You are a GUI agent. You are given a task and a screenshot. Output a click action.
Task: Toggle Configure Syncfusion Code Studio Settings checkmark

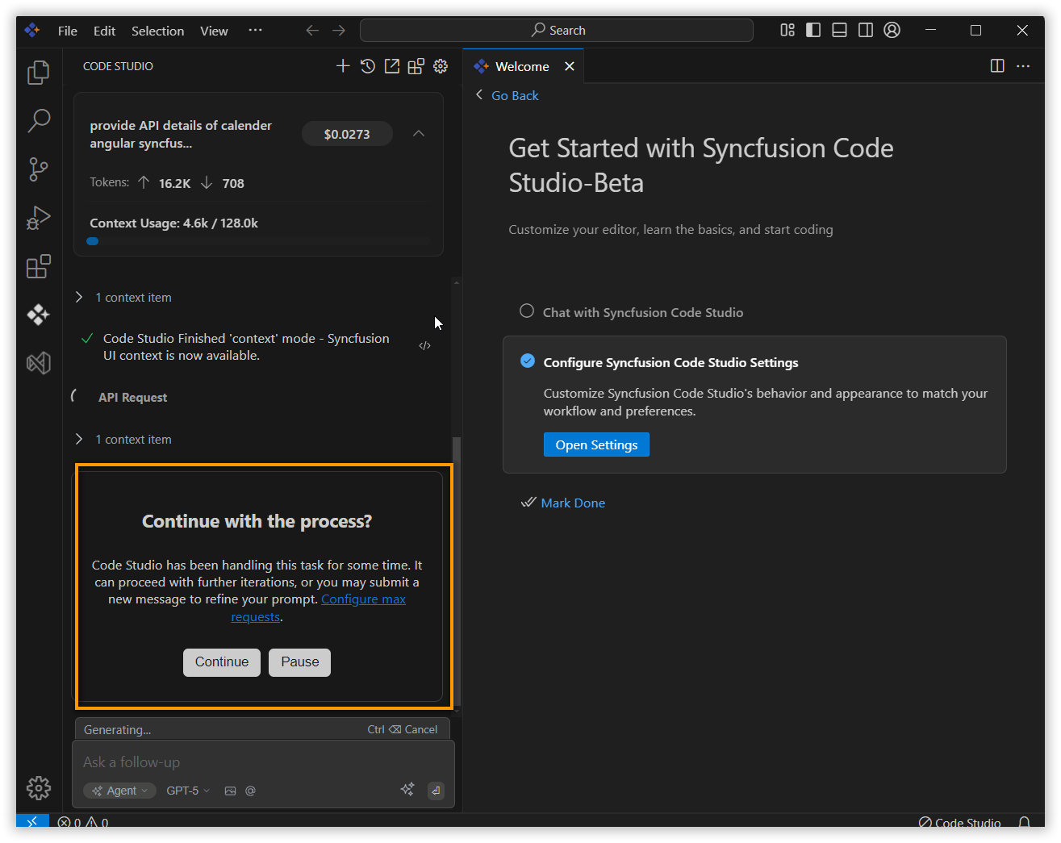click(x=528, y=361)
